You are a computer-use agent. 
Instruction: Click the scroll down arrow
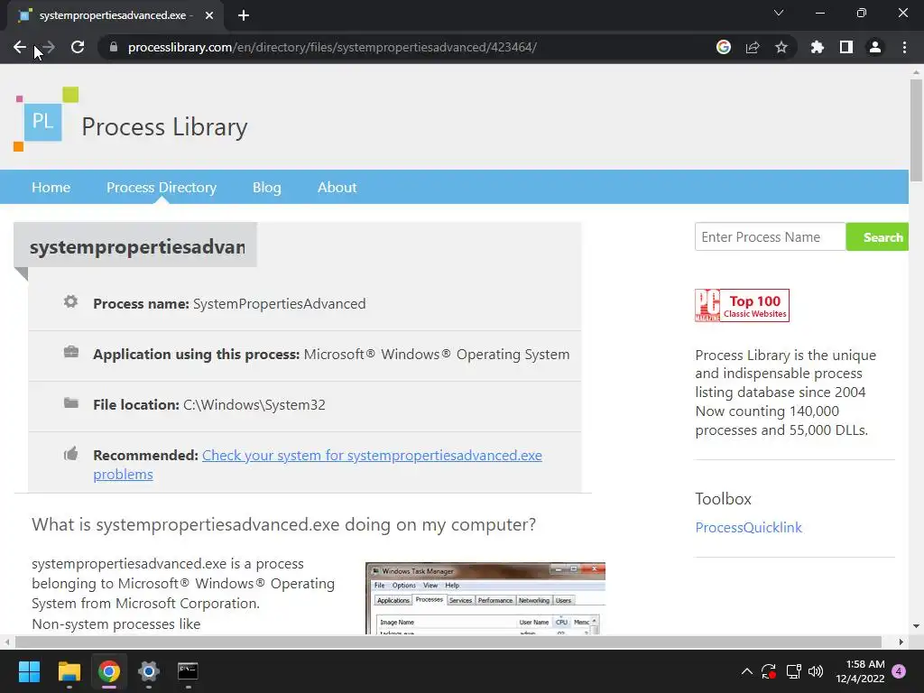pos(916,626)
